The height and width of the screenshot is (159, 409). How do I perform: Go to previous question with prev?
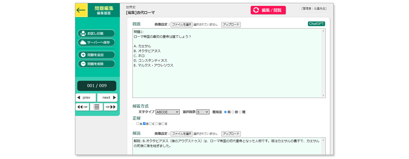point(86,97)
